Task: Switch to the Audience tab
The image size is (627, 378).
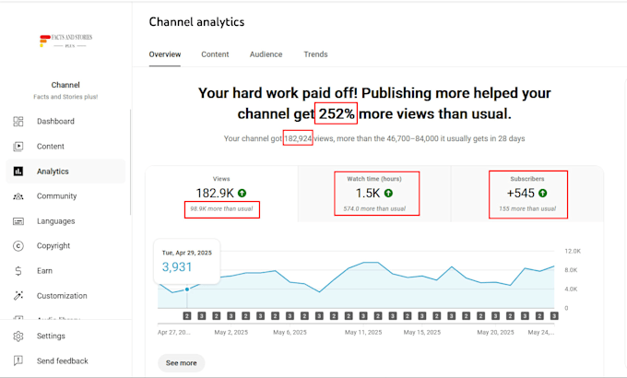Action: tap(266, 54)
